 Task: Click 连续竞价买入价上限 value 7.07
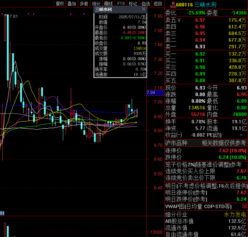(x=242, y=171)
